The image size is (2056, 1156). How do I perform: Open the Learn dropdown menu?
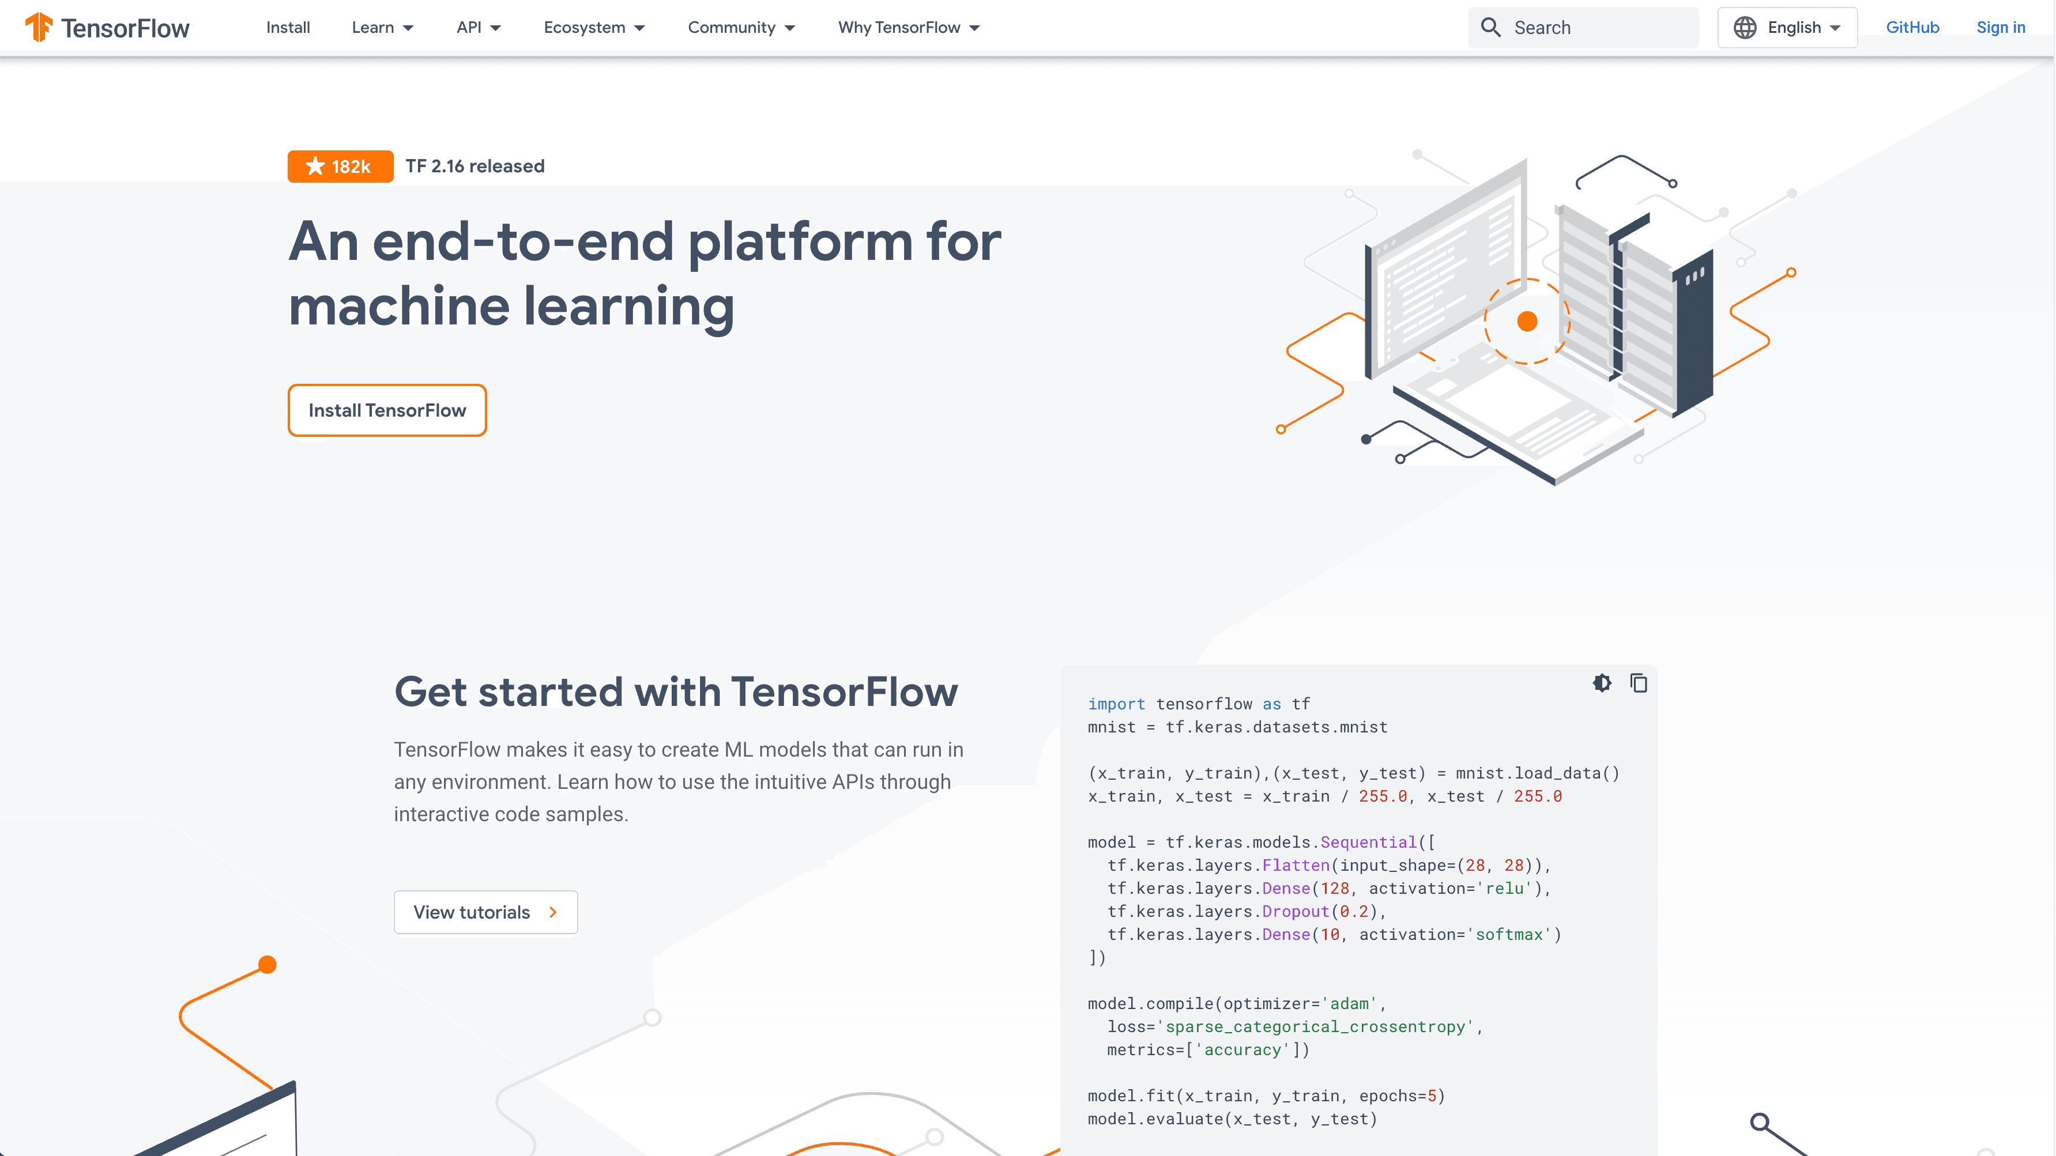[382, 27]
